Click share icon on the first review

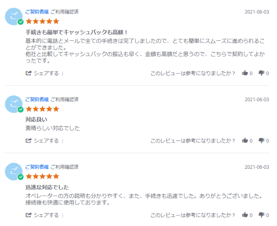[x=29, y=73]
